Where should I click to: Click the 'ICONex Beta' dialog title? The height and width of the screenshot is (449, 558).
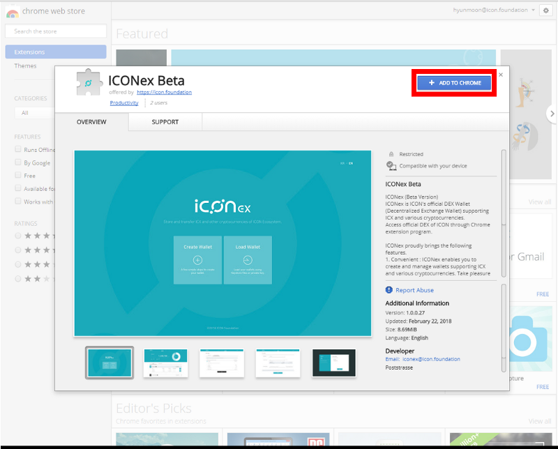pyautogui.click(x=146, y=81)
